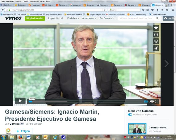The image size is (176, 140).
Task: Open the Downloads arrow icon
Action: coord(157,10)
